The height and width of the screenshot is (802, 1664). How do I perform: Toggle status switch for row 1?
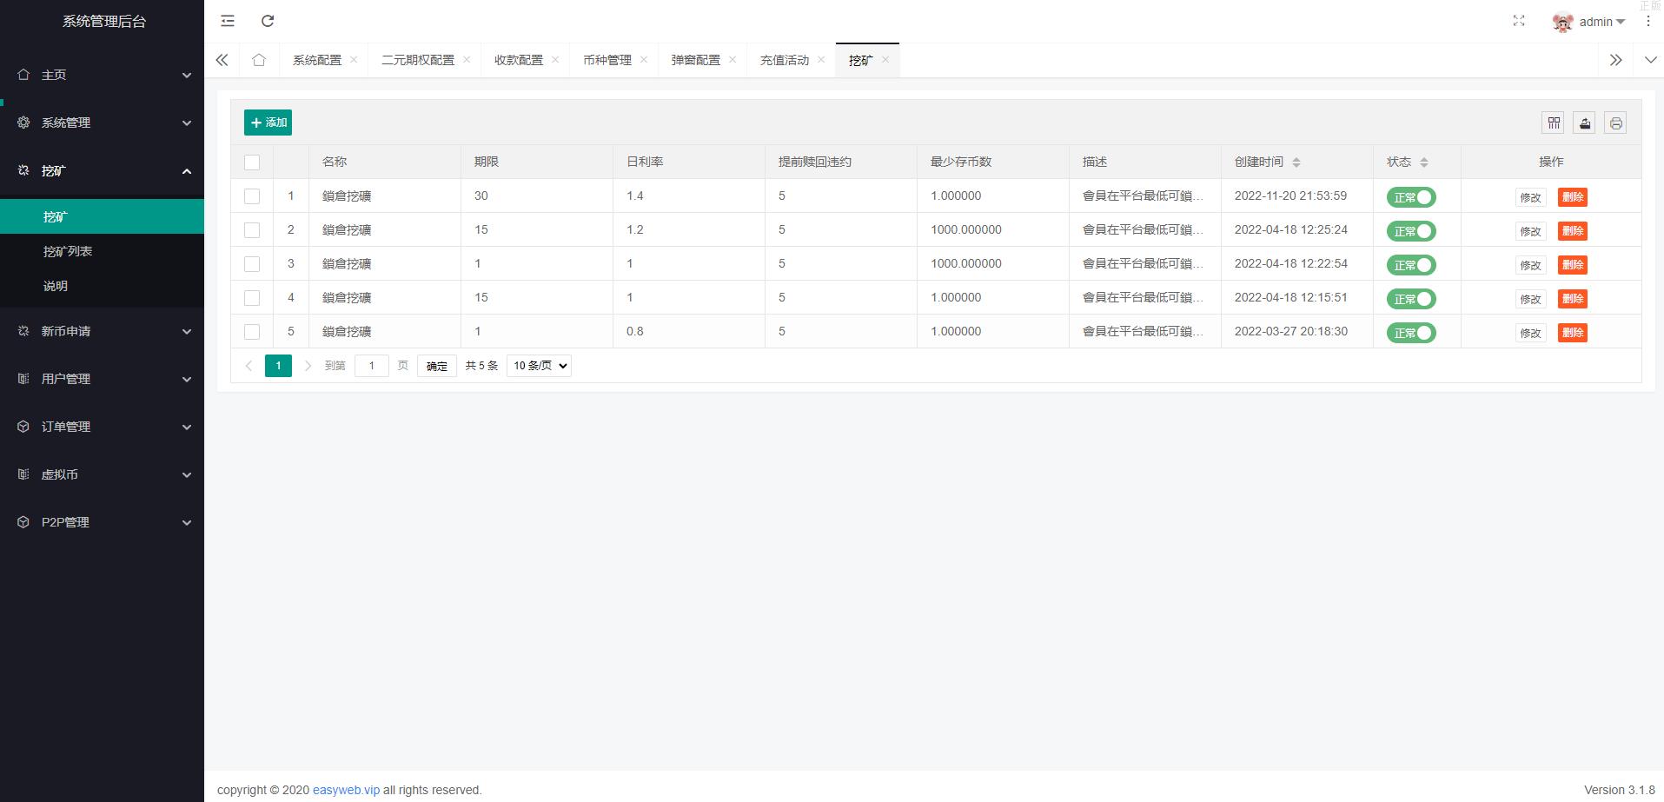coord(1411,197)
